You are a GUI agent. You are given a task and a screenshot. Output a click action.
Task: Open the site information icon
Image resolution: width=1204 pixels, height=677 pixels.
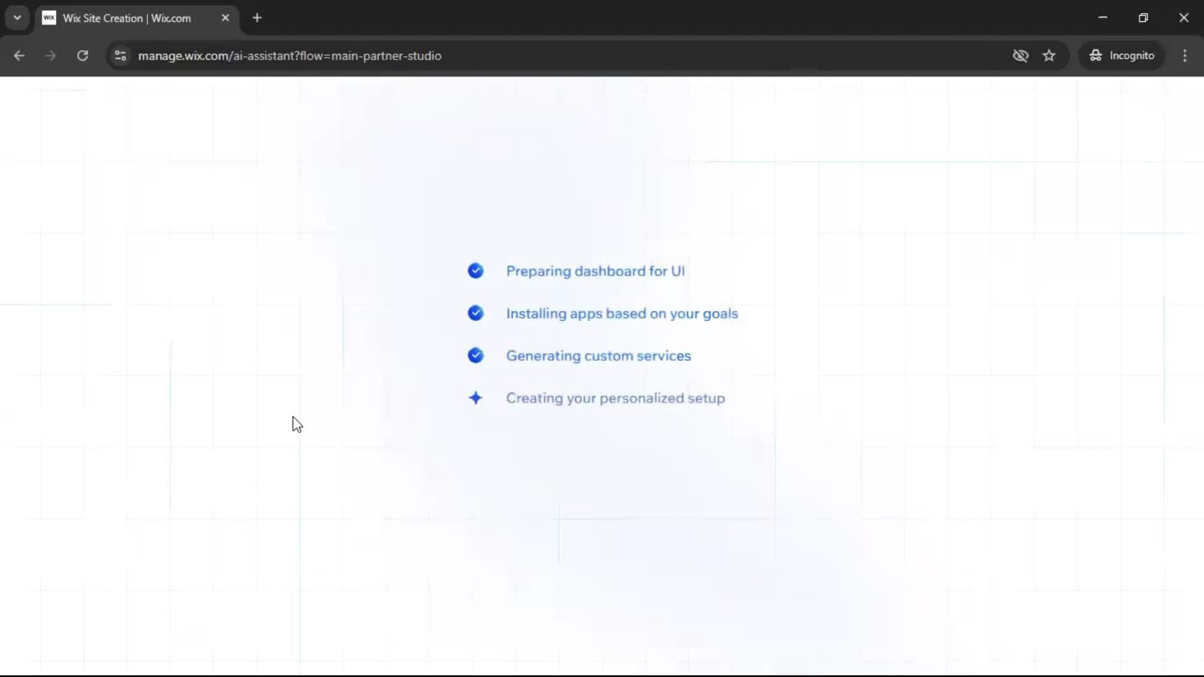coord(120,56)
